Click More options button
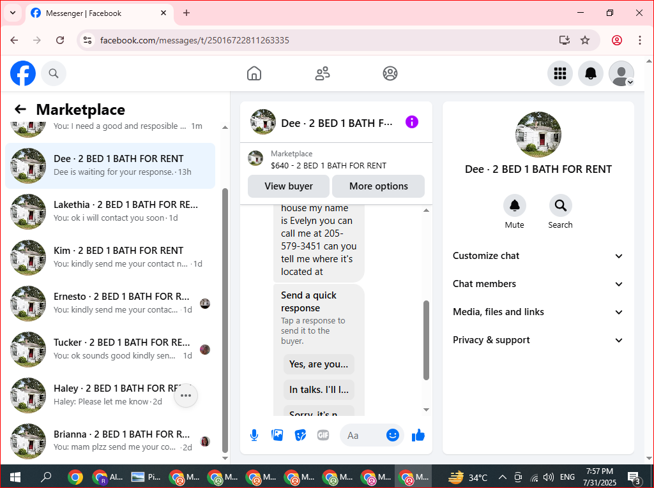 coord(378,186)
